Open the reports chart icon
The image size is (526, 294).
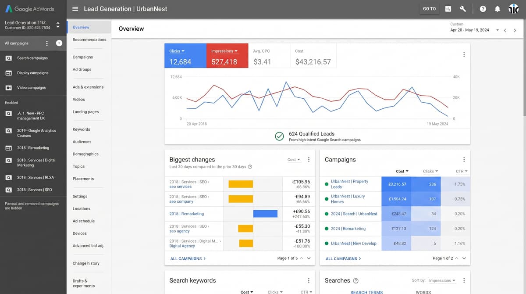(x=448, y=9)
